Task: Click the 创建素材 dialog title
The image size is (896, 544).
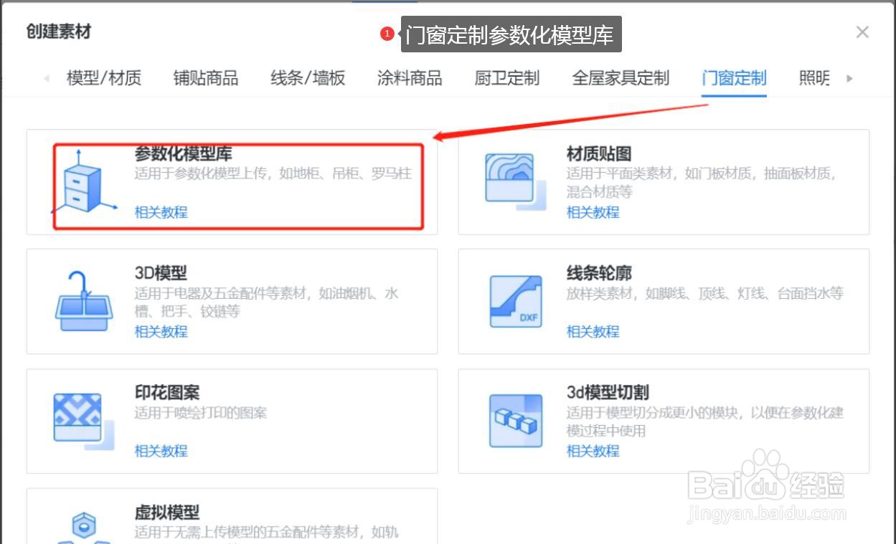Action: pos(59,32)
